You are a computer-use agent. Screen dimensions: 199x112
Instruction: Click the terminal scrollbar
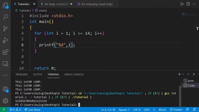(x=180, y=96)
